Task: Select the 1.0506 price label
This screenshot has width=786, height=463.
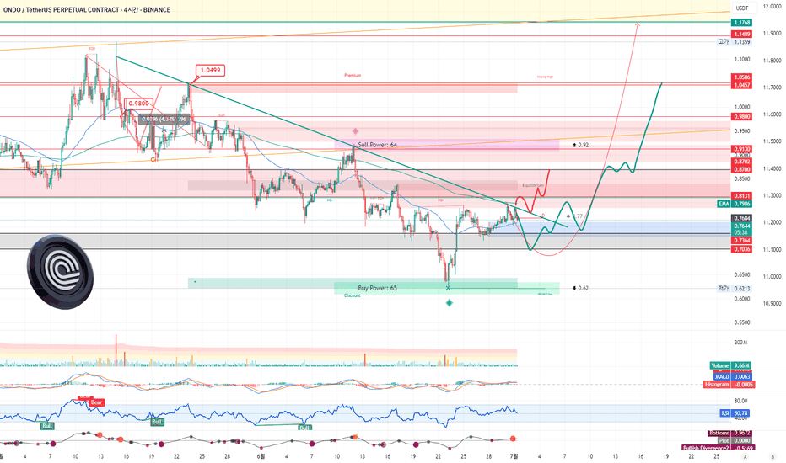Action: pos(742,77)
